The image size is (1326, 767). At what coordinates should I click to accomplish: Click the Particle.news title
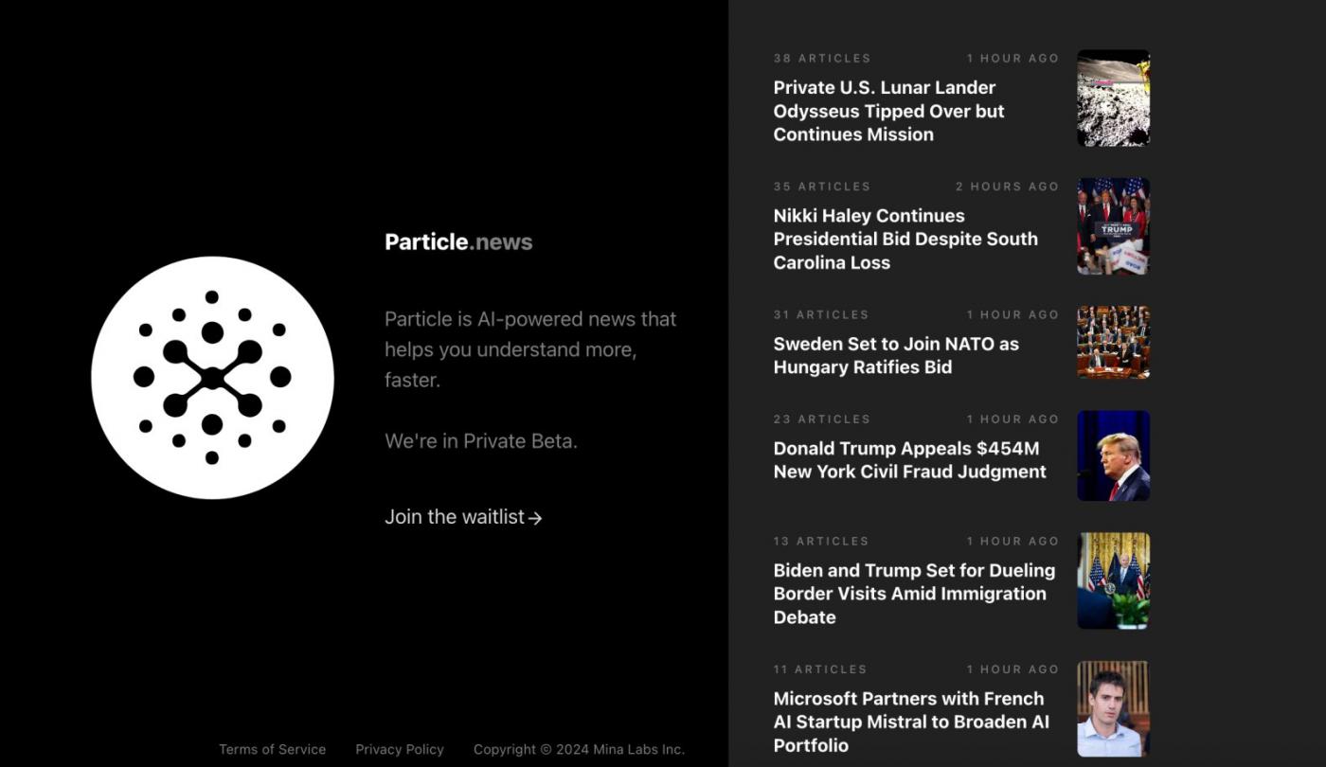click(x=458, y=241)
